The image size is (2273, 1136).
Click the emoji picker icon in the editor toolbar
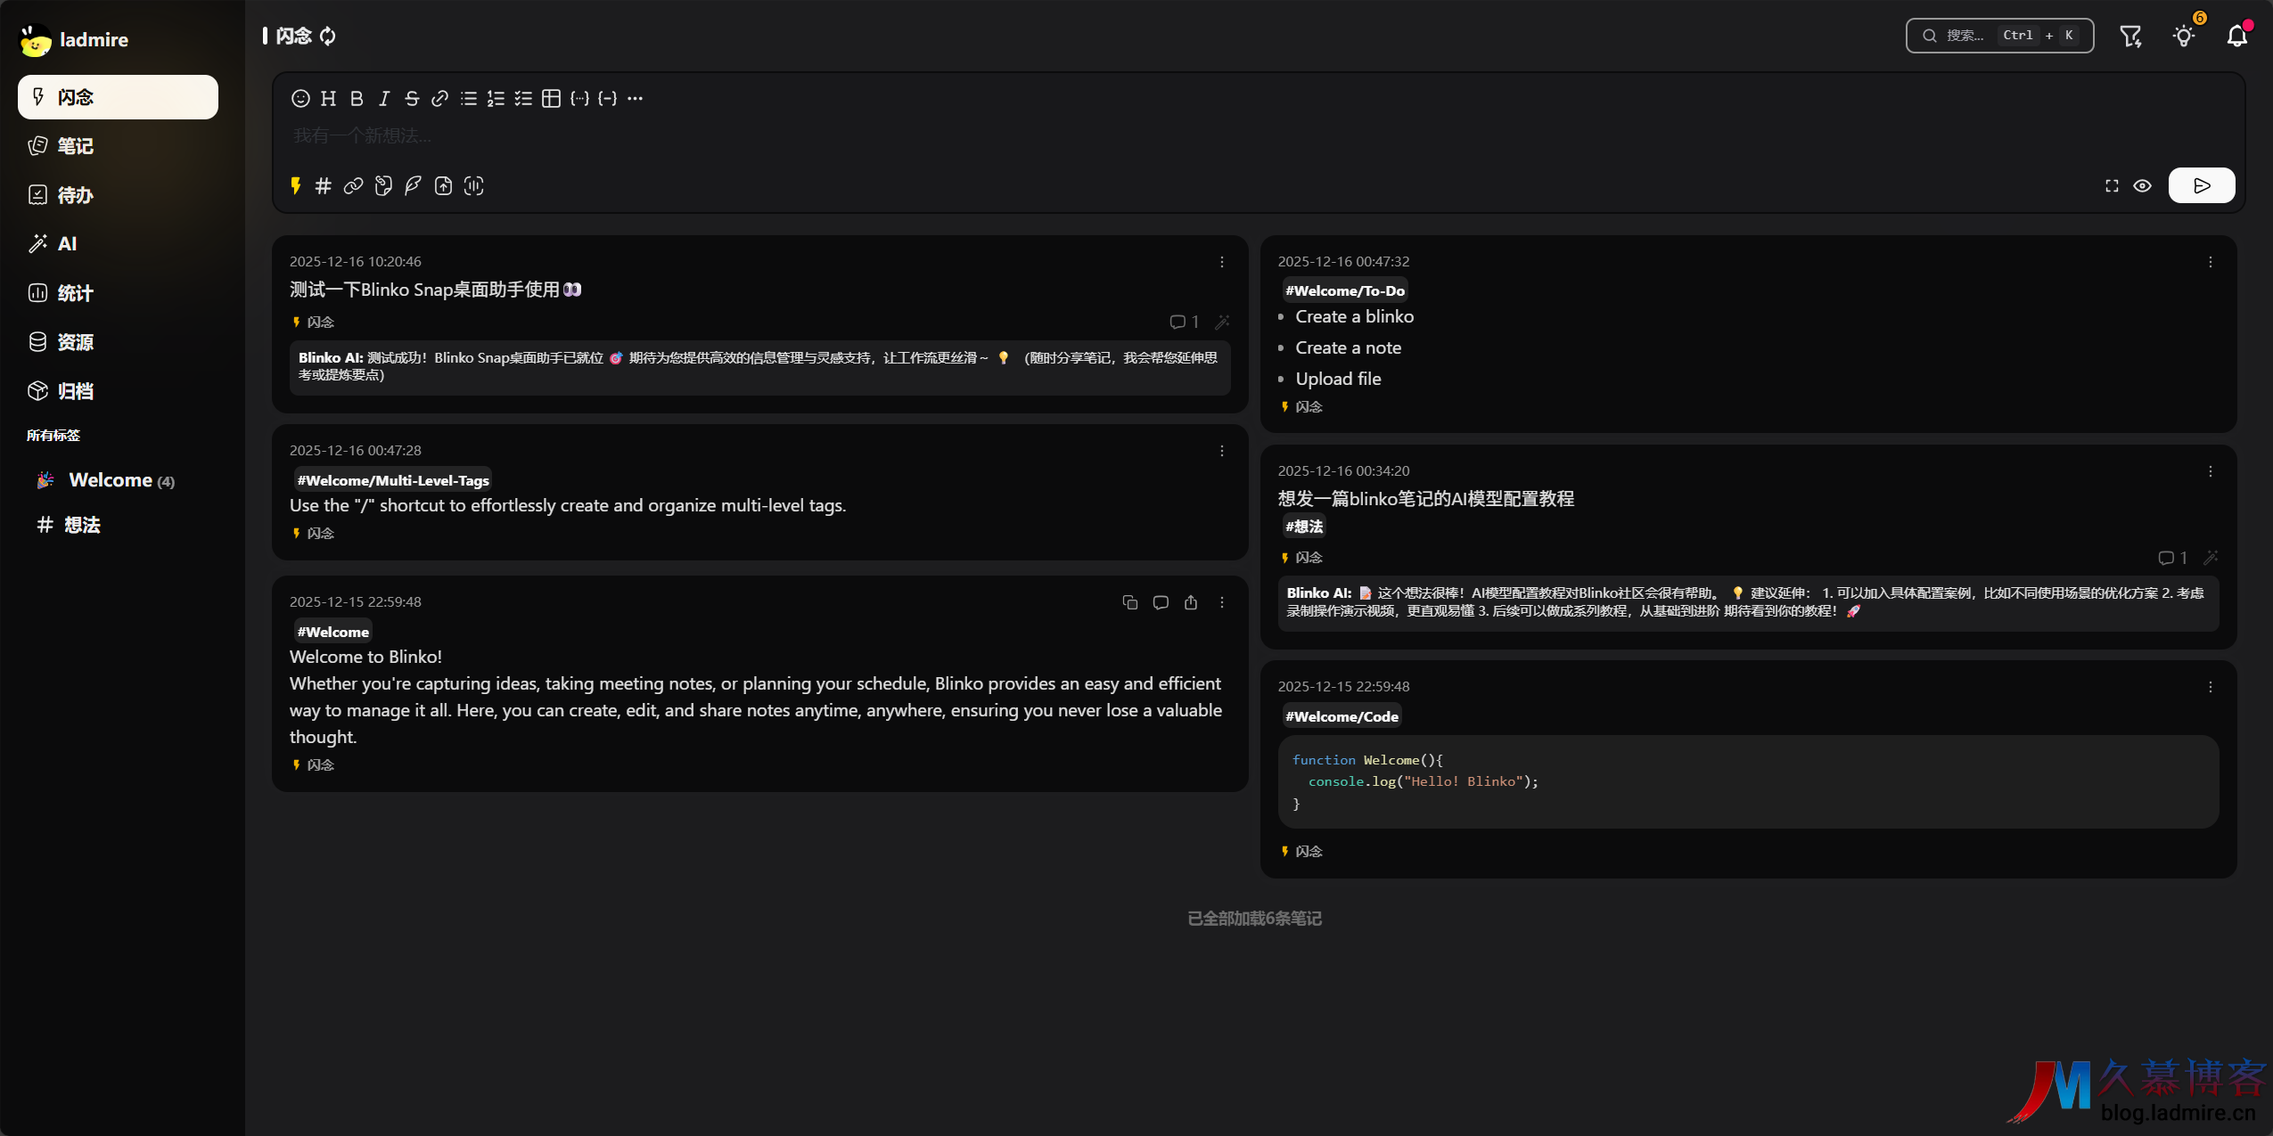[x=300, y=98]
